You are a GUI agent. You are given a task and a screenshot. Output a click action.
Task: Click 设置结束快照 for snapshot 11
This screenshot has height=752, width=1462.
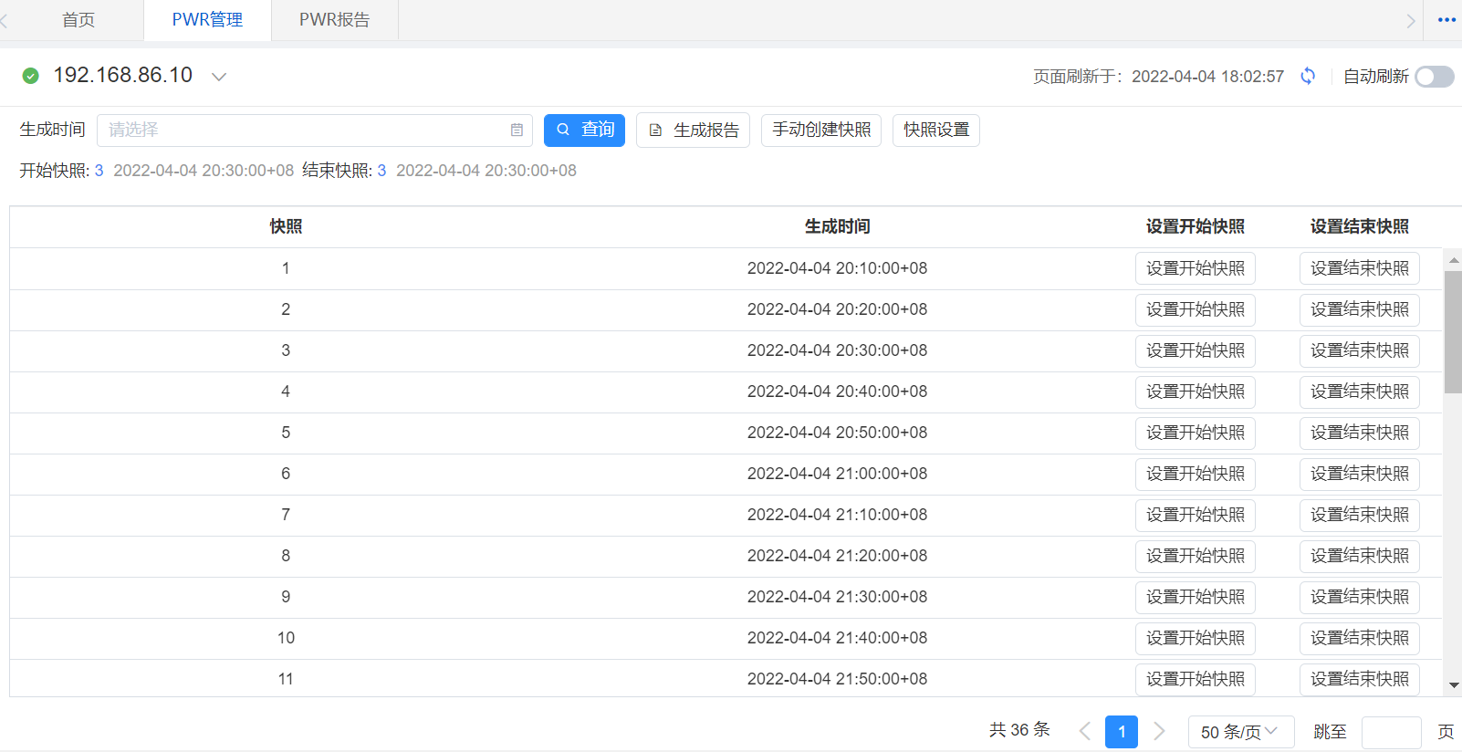pyautogui.click(x=1360, y=679)
